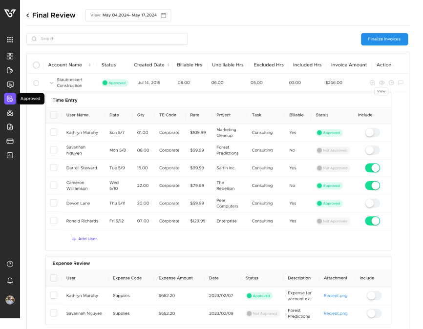Sort by the Created Date column

click(x=169, y=65)
